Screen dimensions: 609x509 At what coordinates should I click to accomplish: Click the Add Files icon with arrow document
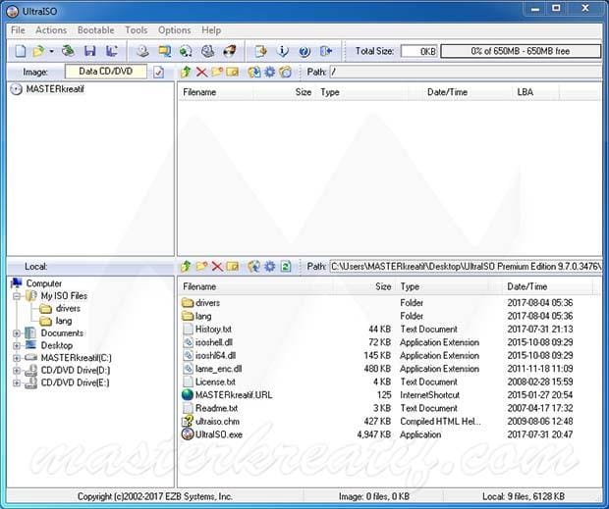(x=261, y=51)
